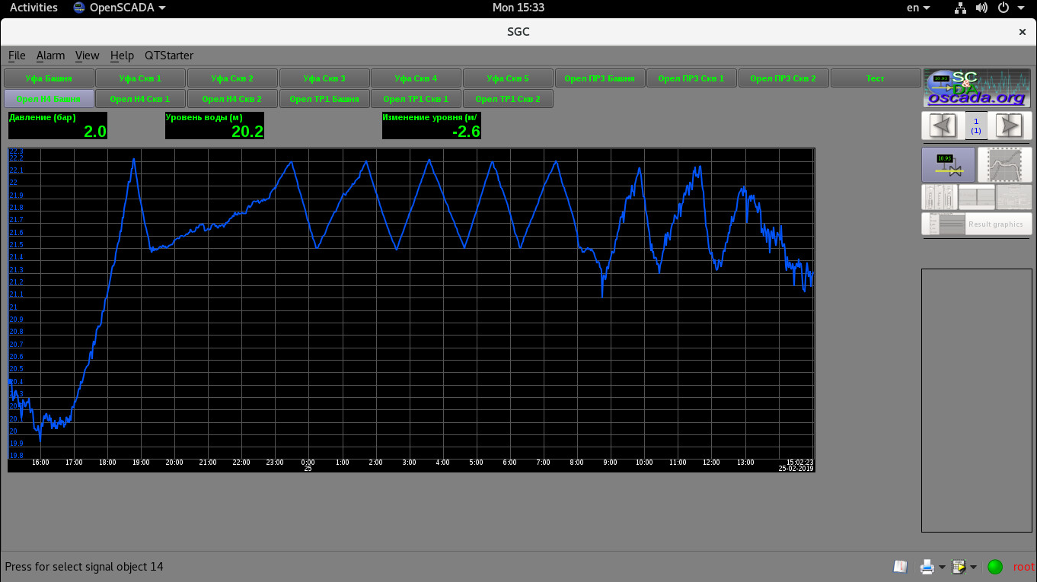Click the green alarm status indicator
1037x582 pixels.
click(995, 567)
